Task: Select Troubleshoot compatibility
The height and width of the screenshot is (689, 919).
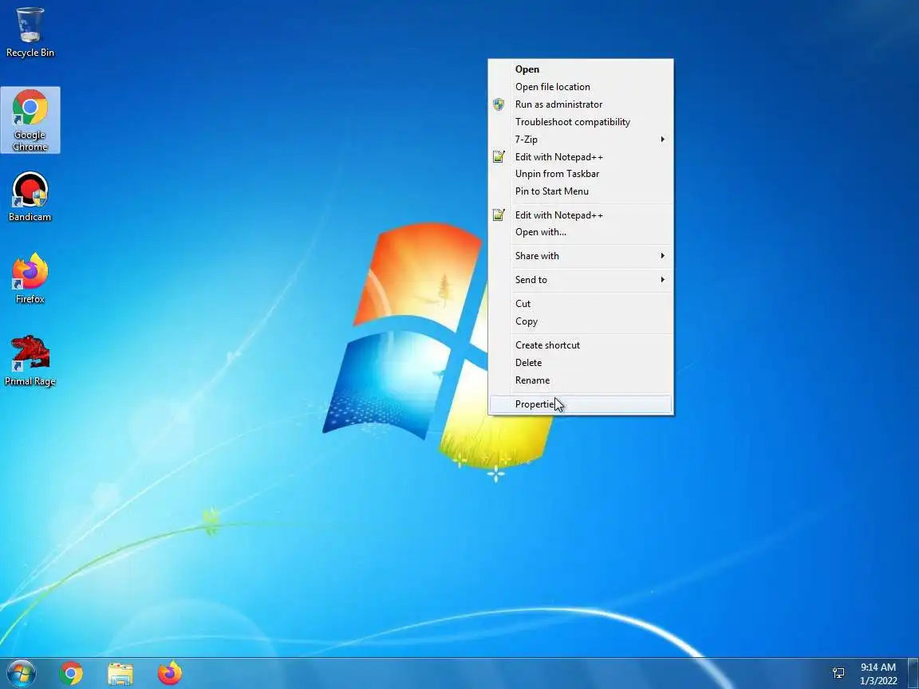Action: (x=580, y=122)
